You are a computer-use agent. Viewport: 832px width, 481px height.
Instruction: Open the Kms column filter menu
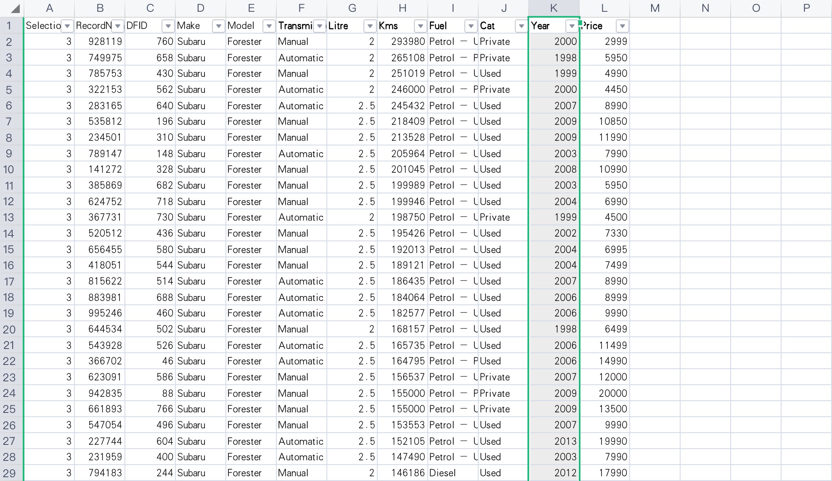click(x=421, y=26)
